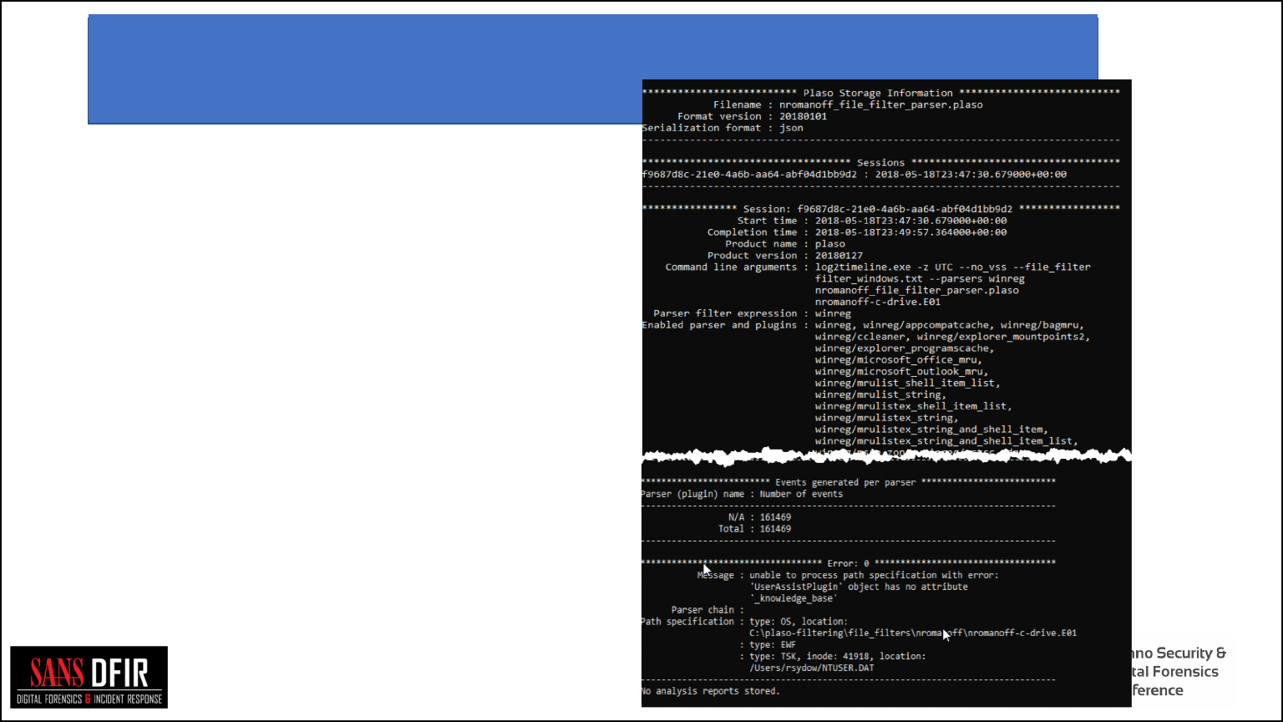Select the 'Total : 161469' row

tap(754, 529)
